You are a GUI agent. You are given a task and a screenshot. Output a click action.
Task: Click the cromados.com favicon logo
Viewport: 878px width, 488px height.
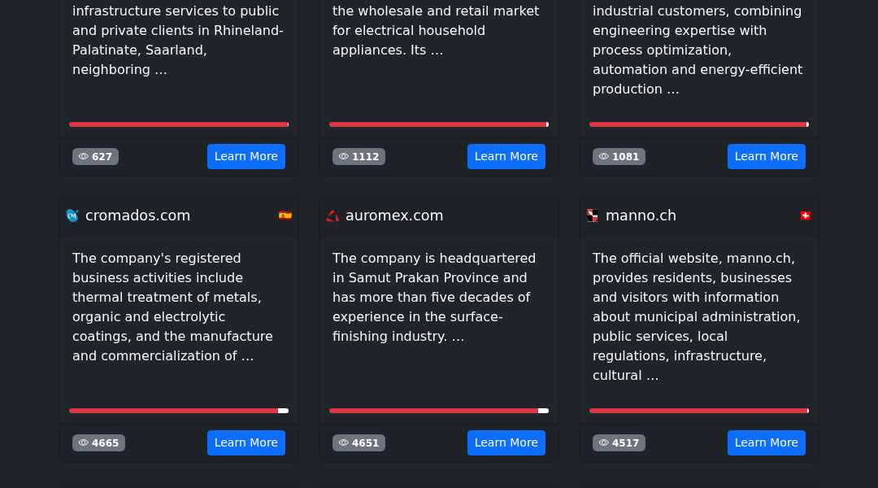72,216
